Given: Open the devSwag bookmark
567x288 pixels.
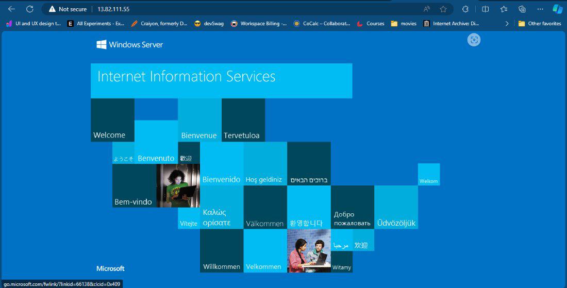Looking at the screenshot, I should click(209, 24).
